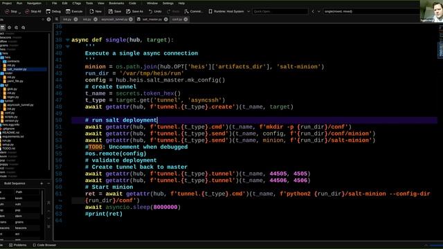Click the Redo toolbar button
443x249 pixels.
click(173, 11)
